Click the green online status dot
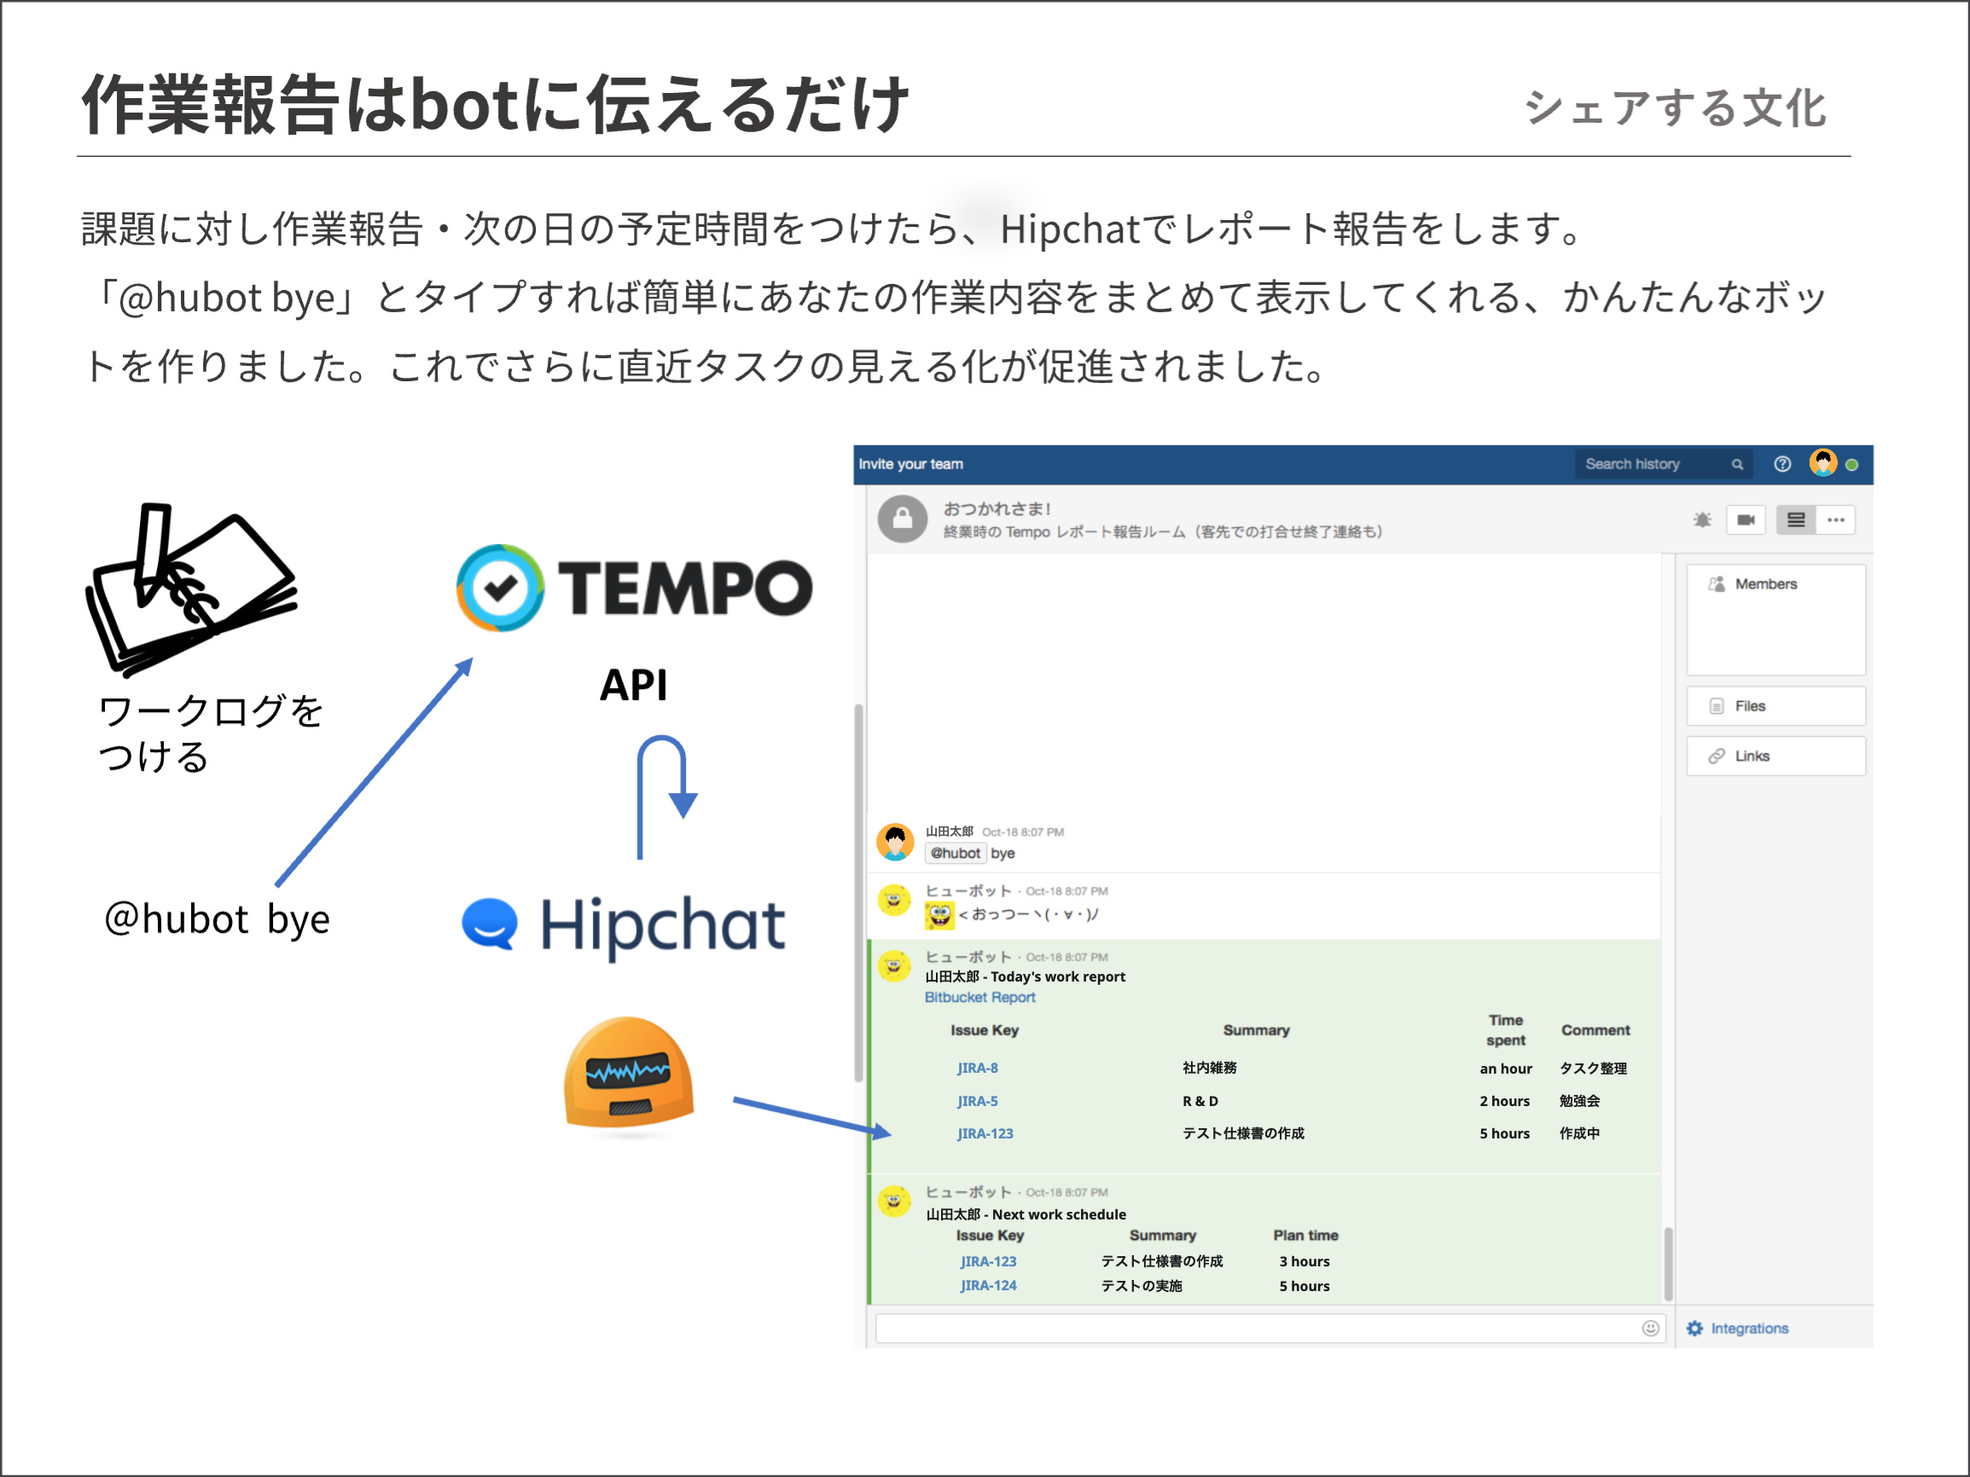This screenshot has height=1477, width=1970. [x=1852, y=465]
